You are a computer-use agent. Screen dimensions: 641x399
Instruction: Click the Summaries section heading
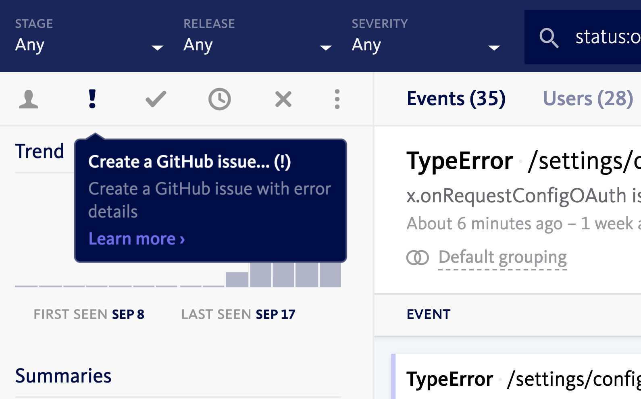pyautogui.click(x=63, y=376)
